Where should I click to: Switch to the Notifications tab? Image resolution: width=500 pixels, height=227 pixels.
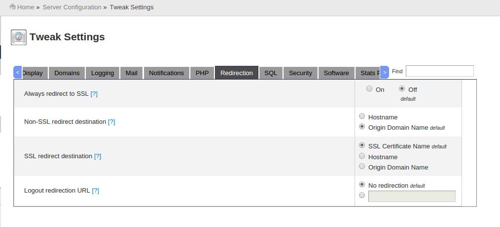166,73
